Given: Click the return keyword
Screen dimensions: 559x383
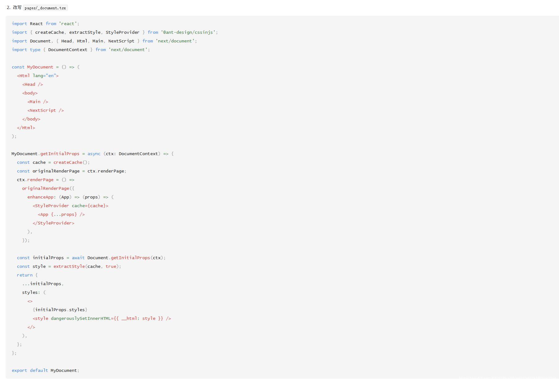Looking at the screenshot, I should 25,275.
